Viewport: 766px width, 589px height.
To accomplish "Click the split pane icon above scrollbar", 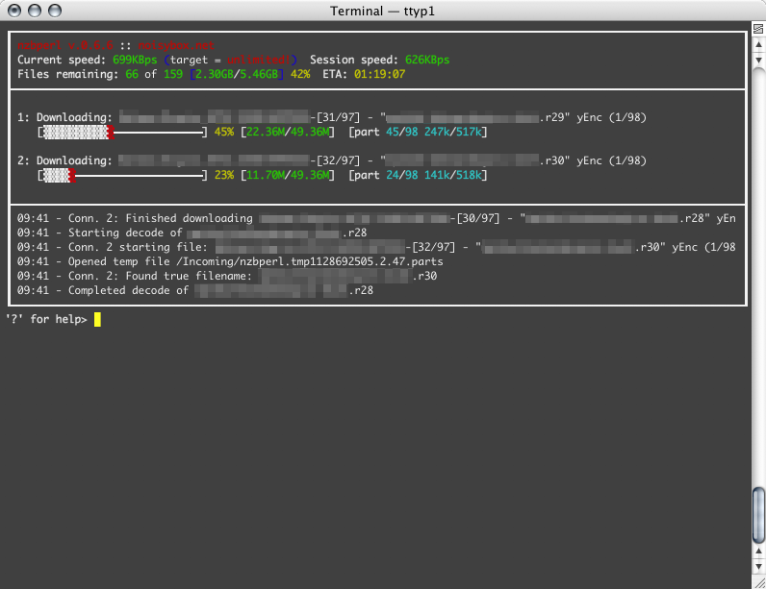I will pos(758,28).
